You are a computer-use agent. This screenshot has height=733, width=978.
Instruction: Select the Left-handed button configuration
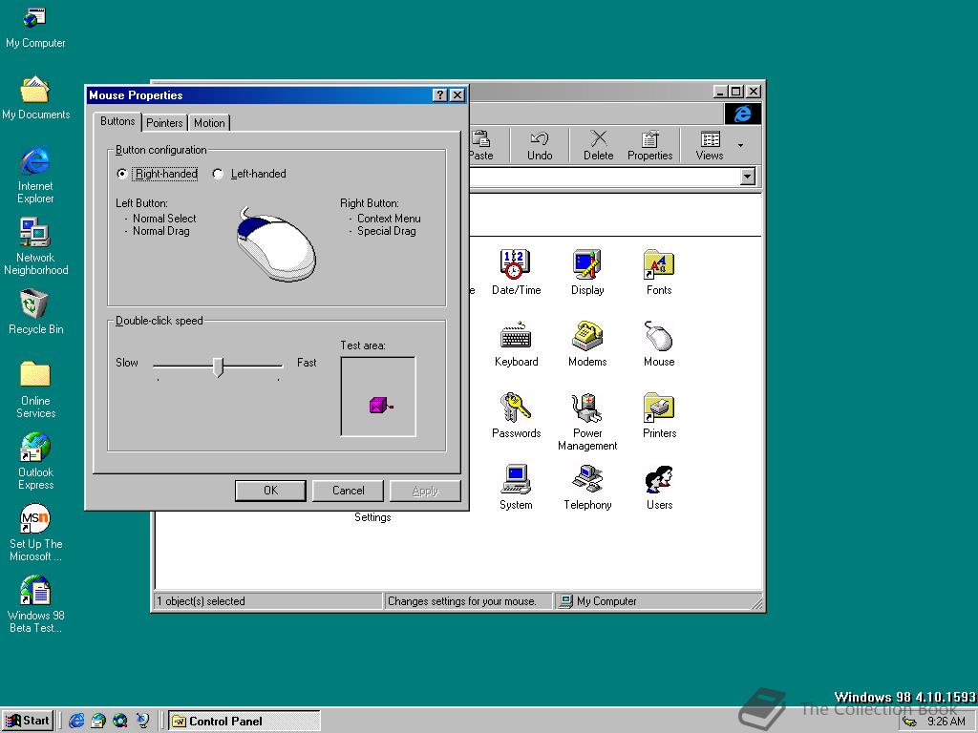218,174
